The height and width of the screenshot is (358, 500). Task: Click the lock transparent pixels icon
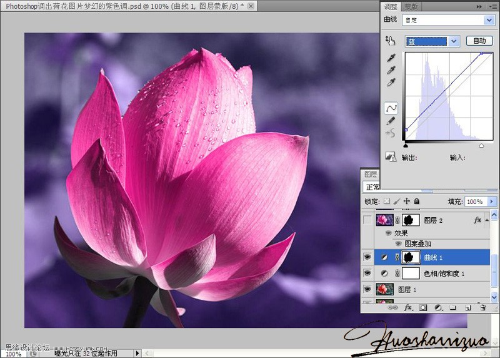pyautogui.click(x=386, y=201)
